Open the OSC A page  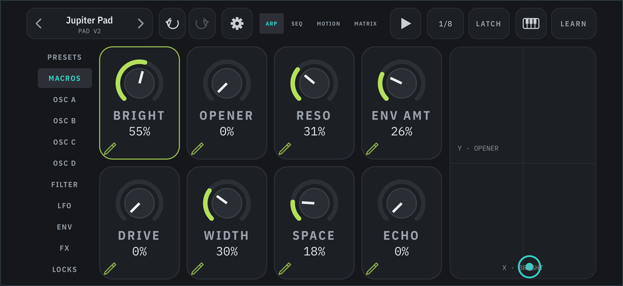click(65, 99)
